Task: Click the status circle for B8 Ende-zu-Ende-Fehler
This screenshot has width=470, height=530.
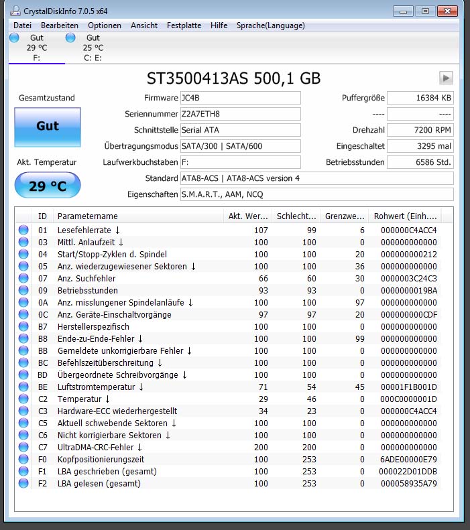Action: point(23,338)
